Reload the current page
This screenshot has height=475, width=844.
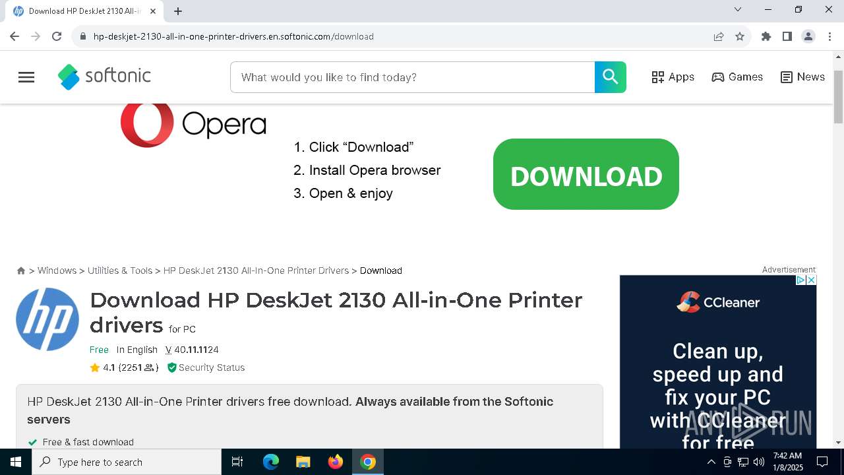click(57, 36)
